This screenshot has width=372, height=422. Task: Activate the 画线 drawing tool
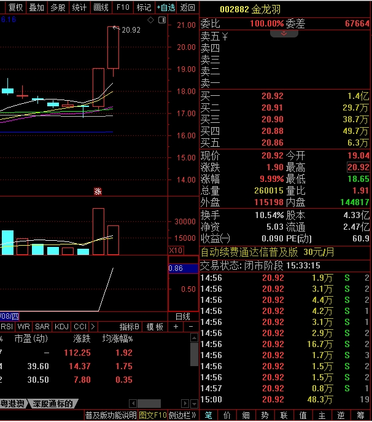tap(101, 7)
